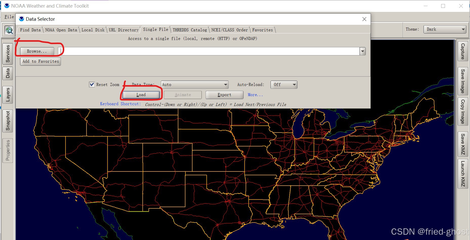This screenshot has width=470, height=240.
Task: Switch to Local Disk tab
Action: [93, 30]
